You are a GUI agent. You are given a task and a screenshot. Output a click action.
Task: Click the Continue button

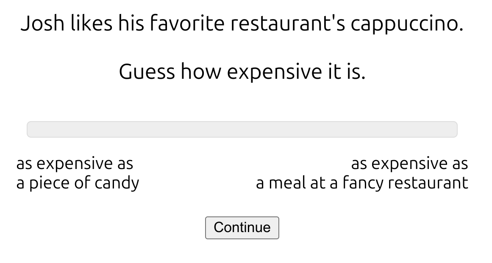pos(242,227)
